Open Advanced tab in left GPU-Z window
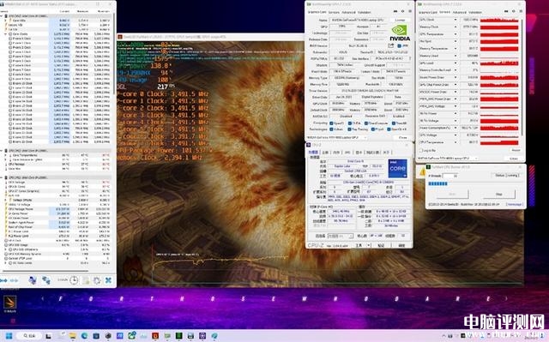 click(348, 12)
